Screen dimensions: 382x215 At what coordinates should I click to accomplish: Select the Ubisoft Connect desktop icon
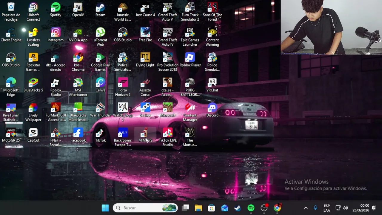click(33, 12)
